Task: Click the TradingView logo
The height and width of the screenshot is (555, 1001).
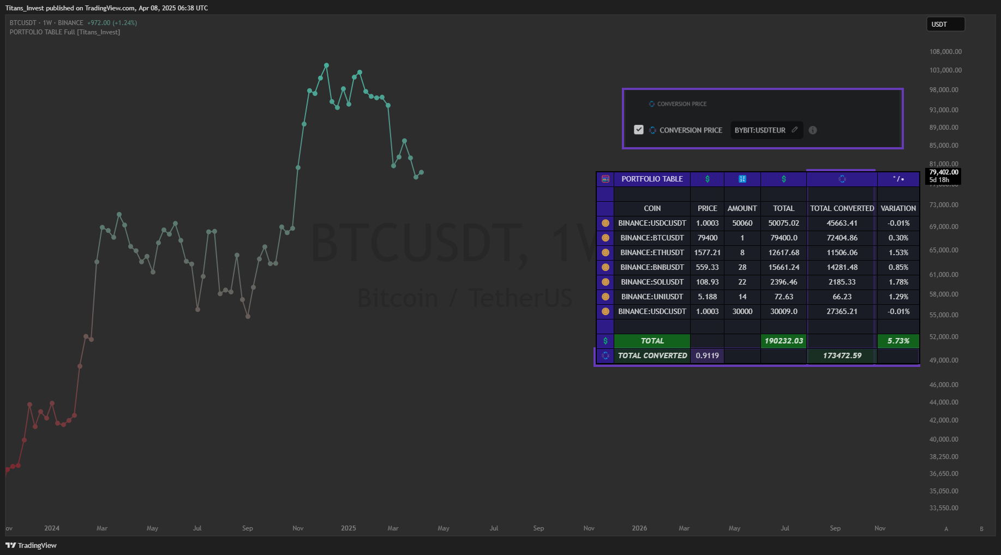Action: click(x=31, y=545)
